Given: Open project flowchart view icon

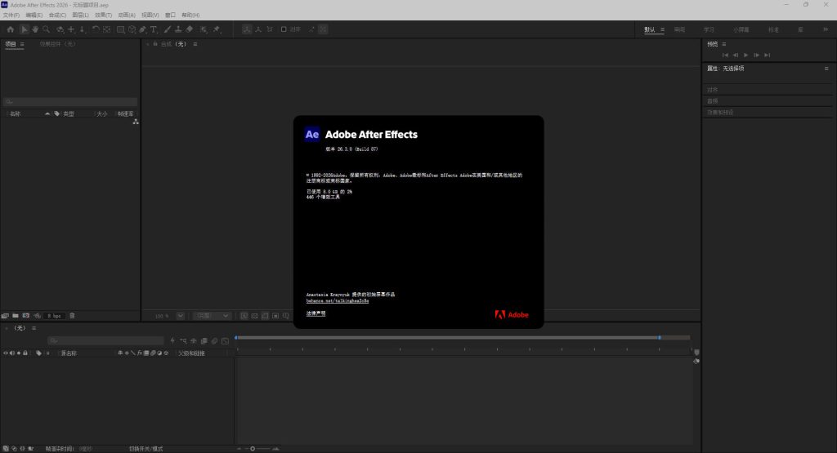Looking at the screenshot, I should coord(136,122).
